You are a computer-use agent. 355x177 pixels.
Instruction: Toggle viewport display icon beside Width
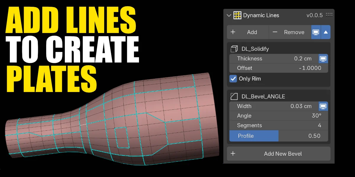(323, 106)
